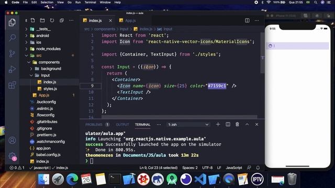Close the terminal panel

(x=257, y=124)
